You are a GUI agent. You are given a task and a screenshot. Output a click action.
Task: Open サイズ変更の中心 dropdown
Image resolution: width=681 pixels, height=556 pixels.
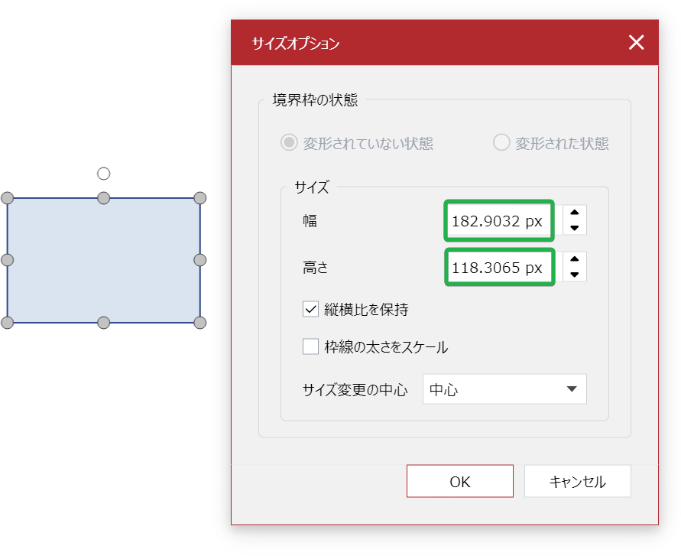click(504, 389)
